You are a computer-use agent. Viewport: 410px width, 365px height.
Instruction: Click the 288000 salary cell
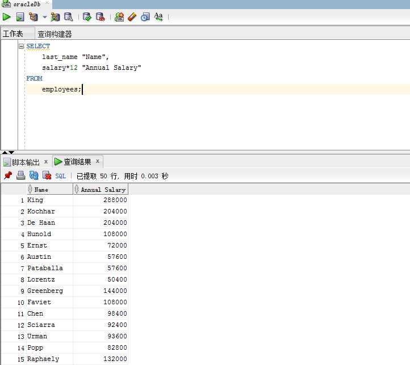click(101, 200)
